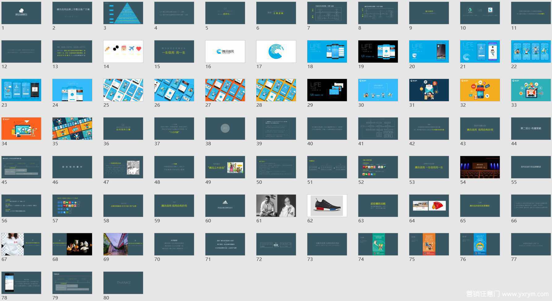The width and height of the screenshot is (552, 301).
Task: Click slide 68 with dark product photo
Action: [72, 244]
